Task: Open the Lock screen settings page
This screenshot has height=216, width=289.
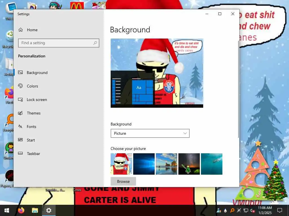Action: [59, 100]
